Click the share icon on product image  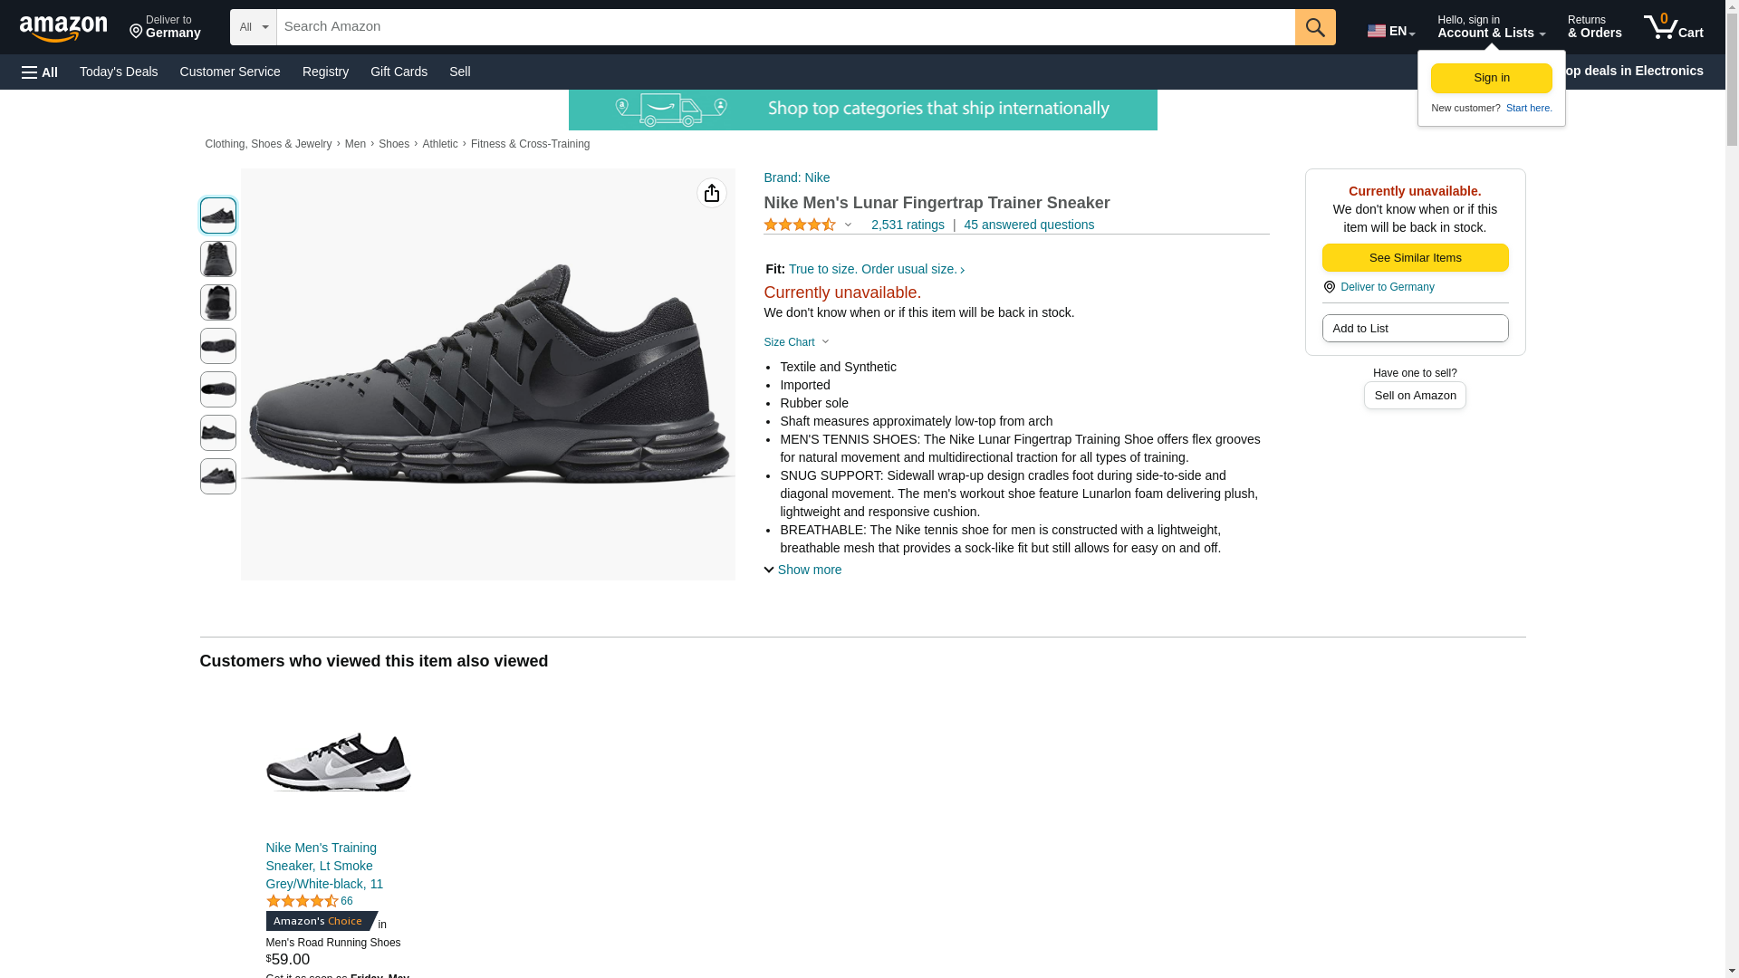[x=711, y=193]
